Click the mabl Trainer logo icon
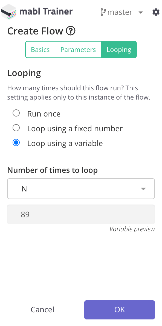Screen dimensions: 162x326 coord(9,11)
